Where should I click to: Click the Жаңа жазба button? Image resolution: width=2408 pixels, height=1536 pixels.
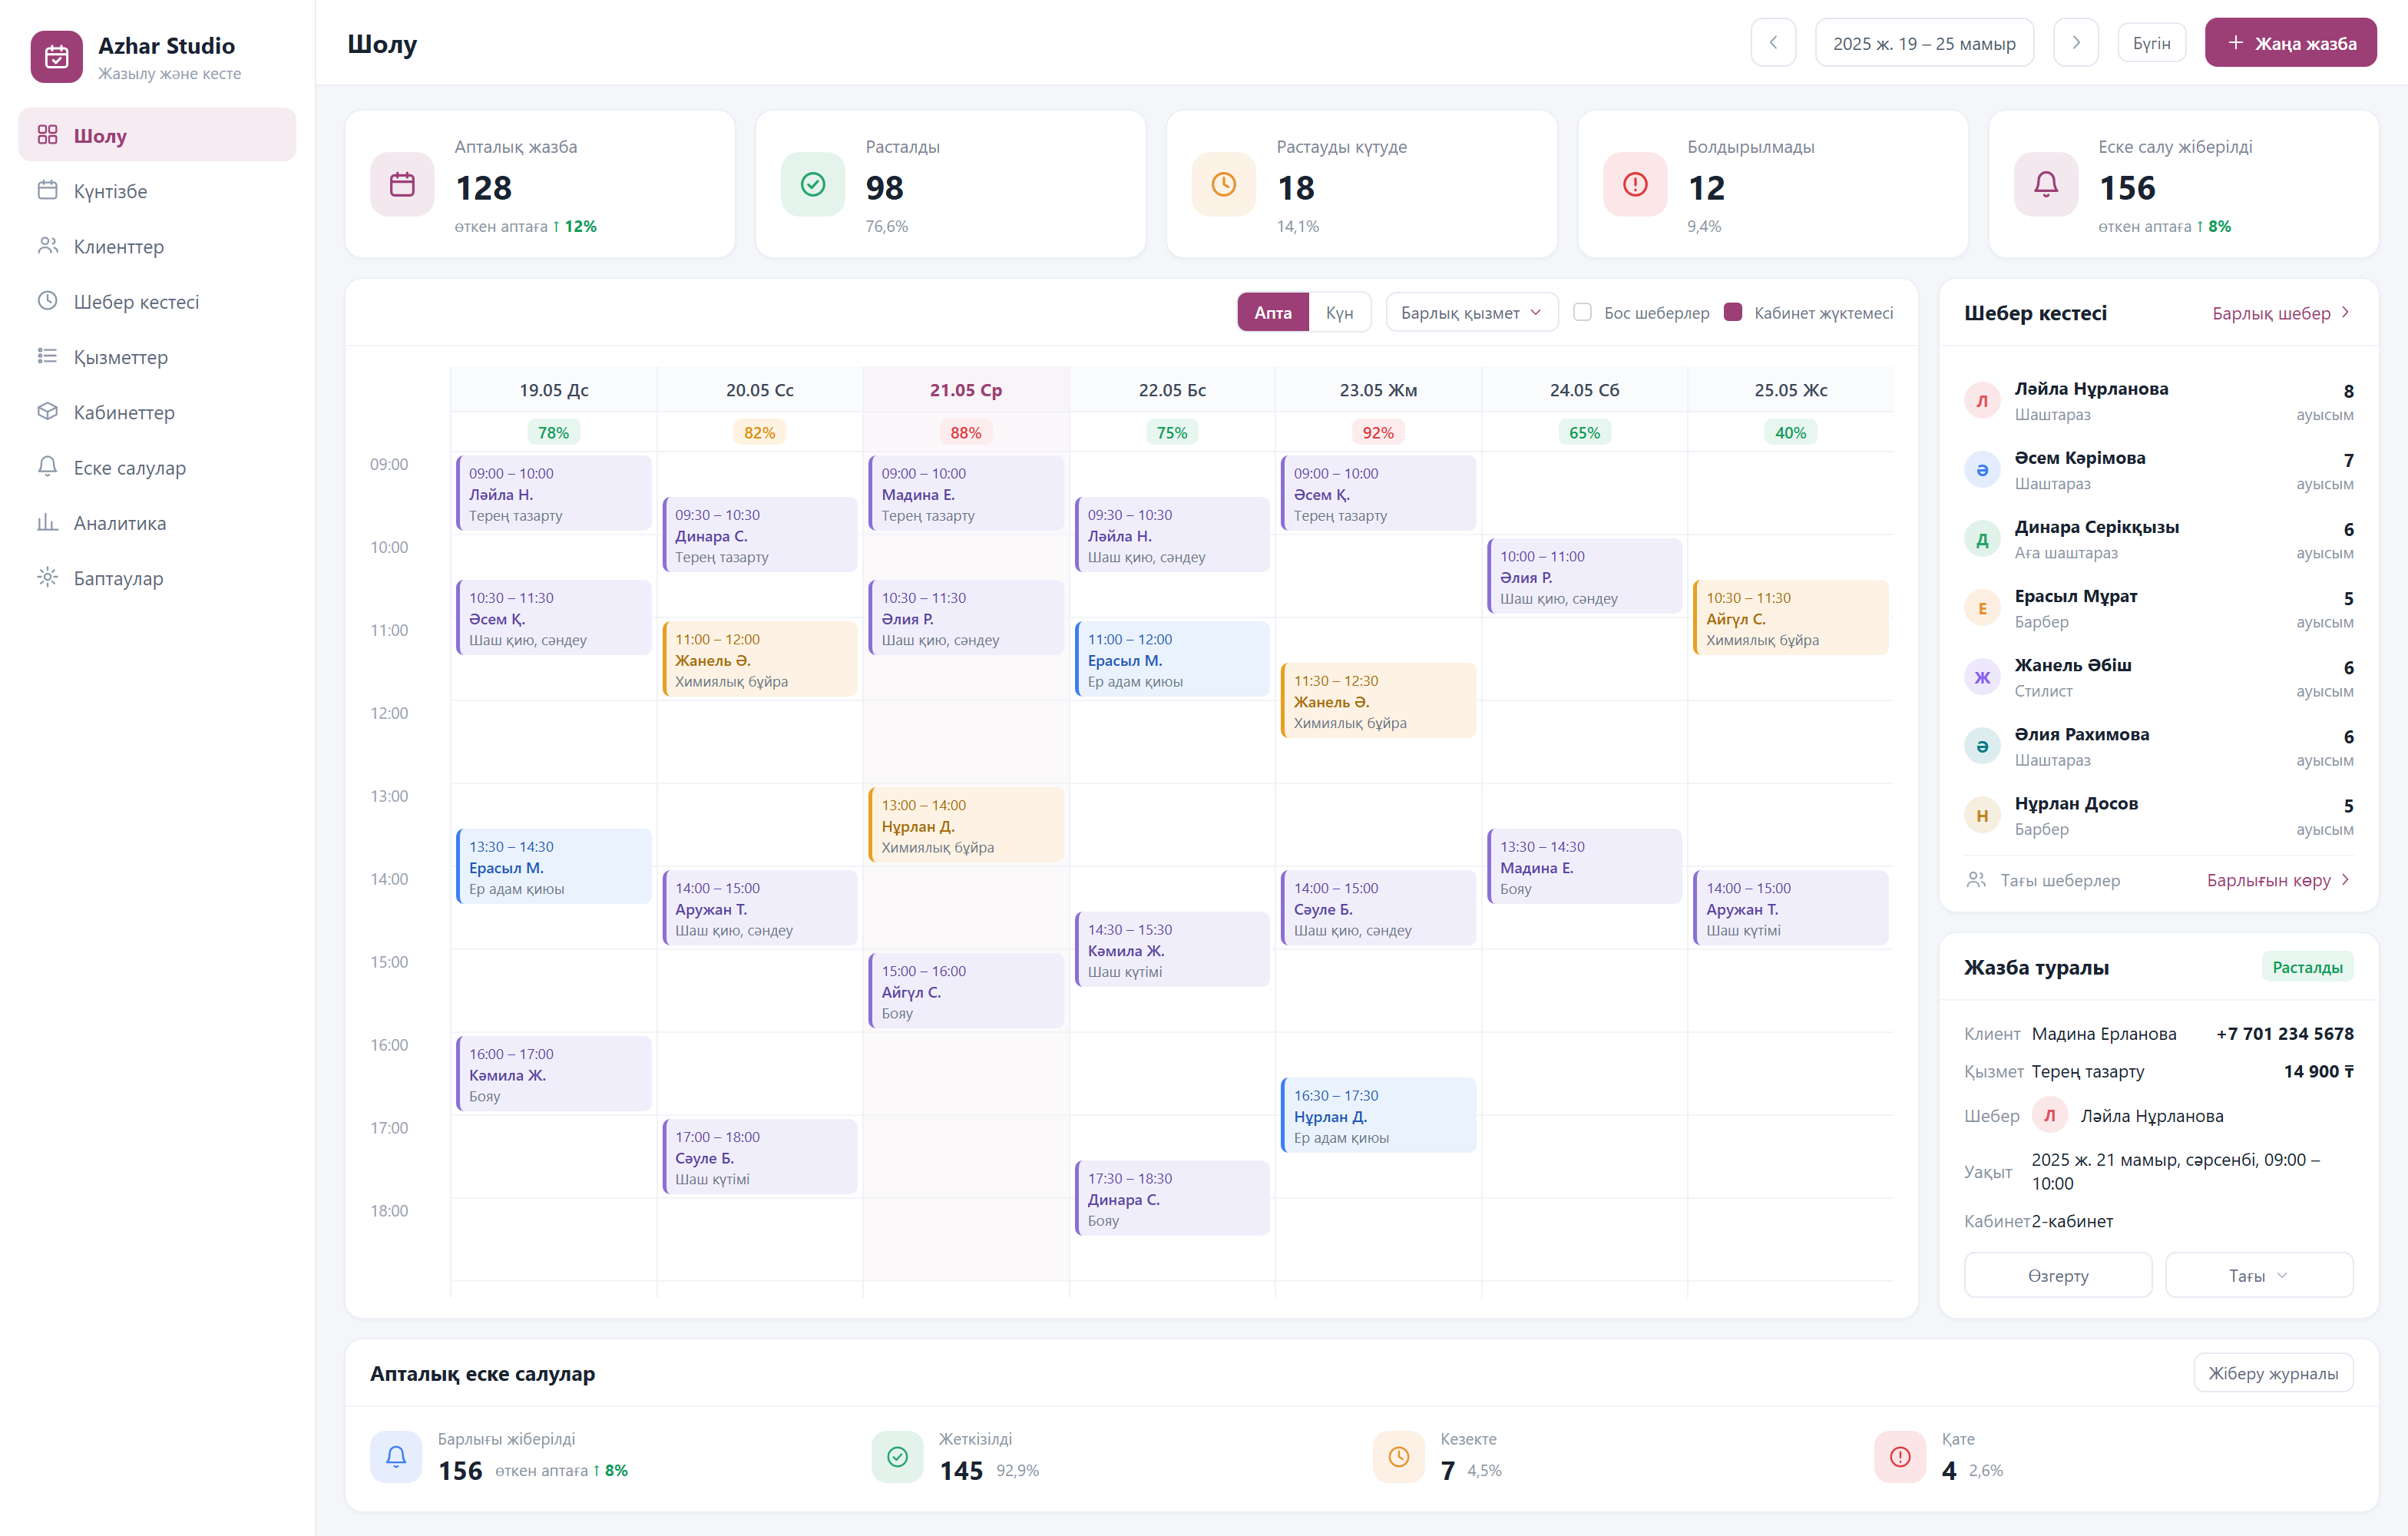click(2290, 43)
